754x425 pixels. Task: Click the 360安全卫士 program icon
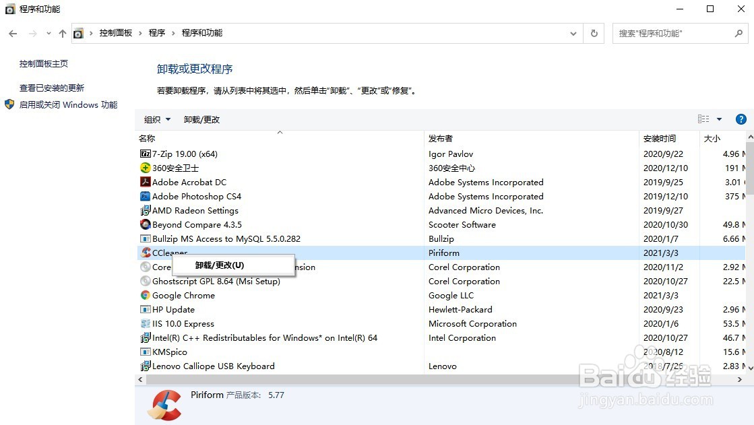pos(146,168)
